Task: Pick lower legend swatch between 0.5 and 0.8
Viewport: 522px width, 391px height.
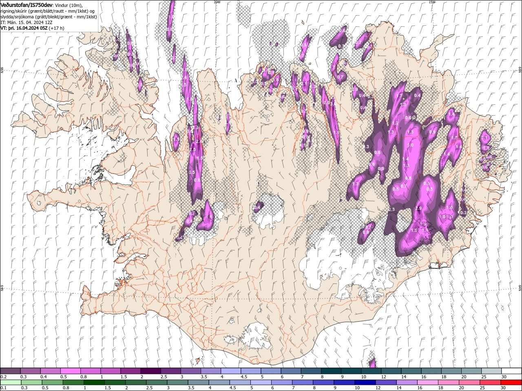Action: pyautogui.click(x=52, y=382)
